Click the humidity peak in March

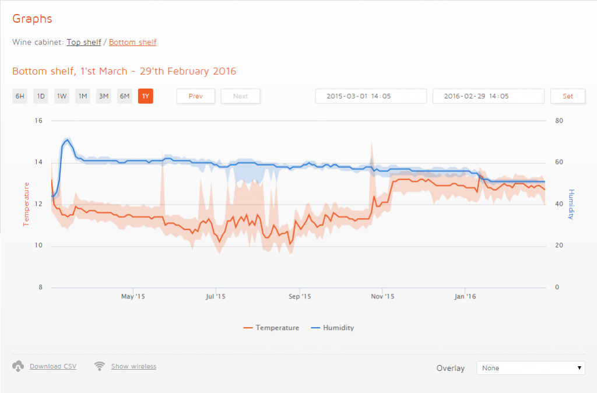(68, 140)
